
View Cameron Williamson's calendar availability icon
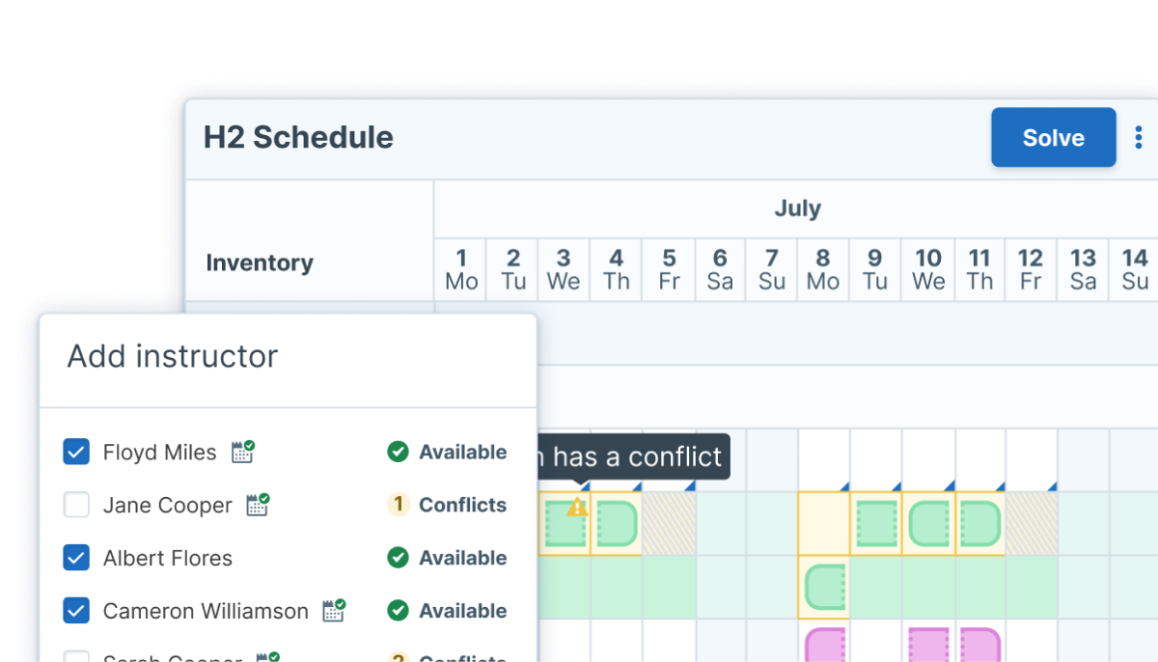(334, 609)
